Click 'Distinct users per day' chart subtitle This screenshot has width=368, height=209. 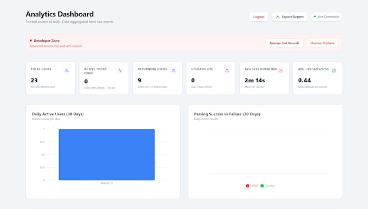(x=46, y=119)
